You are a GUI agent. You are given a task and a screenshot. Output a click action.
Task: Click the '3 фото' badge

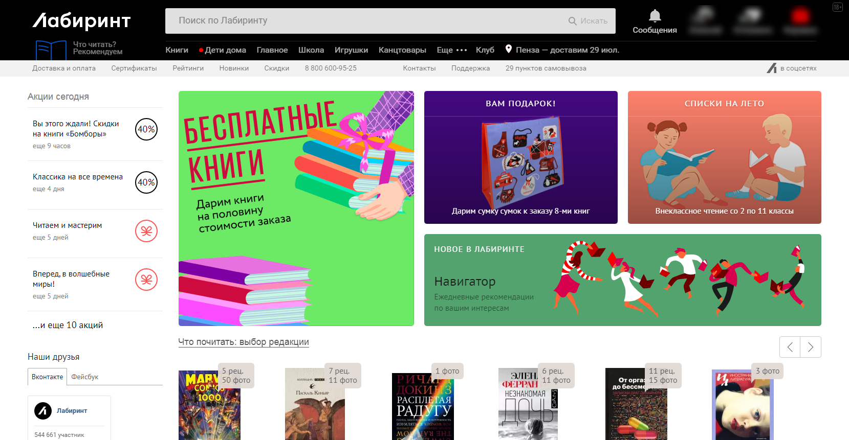pos(768,371)
